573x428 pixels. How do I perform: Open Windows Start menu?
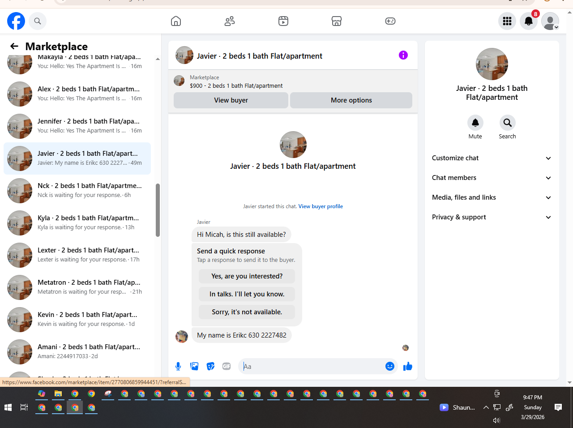coord(8,407)
